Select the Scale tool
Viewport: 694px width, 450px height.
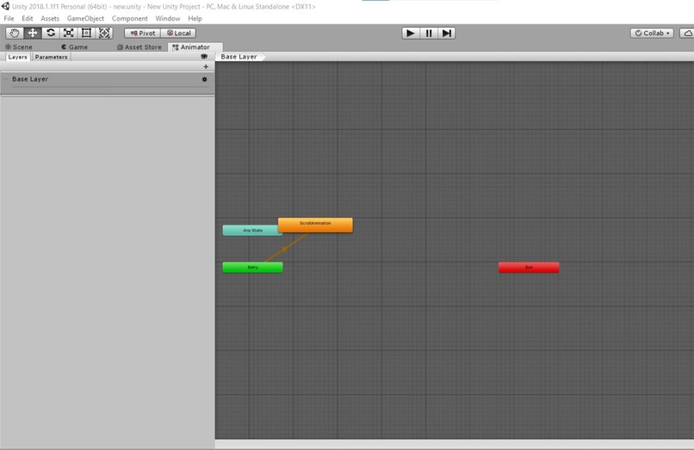(69, 34)
